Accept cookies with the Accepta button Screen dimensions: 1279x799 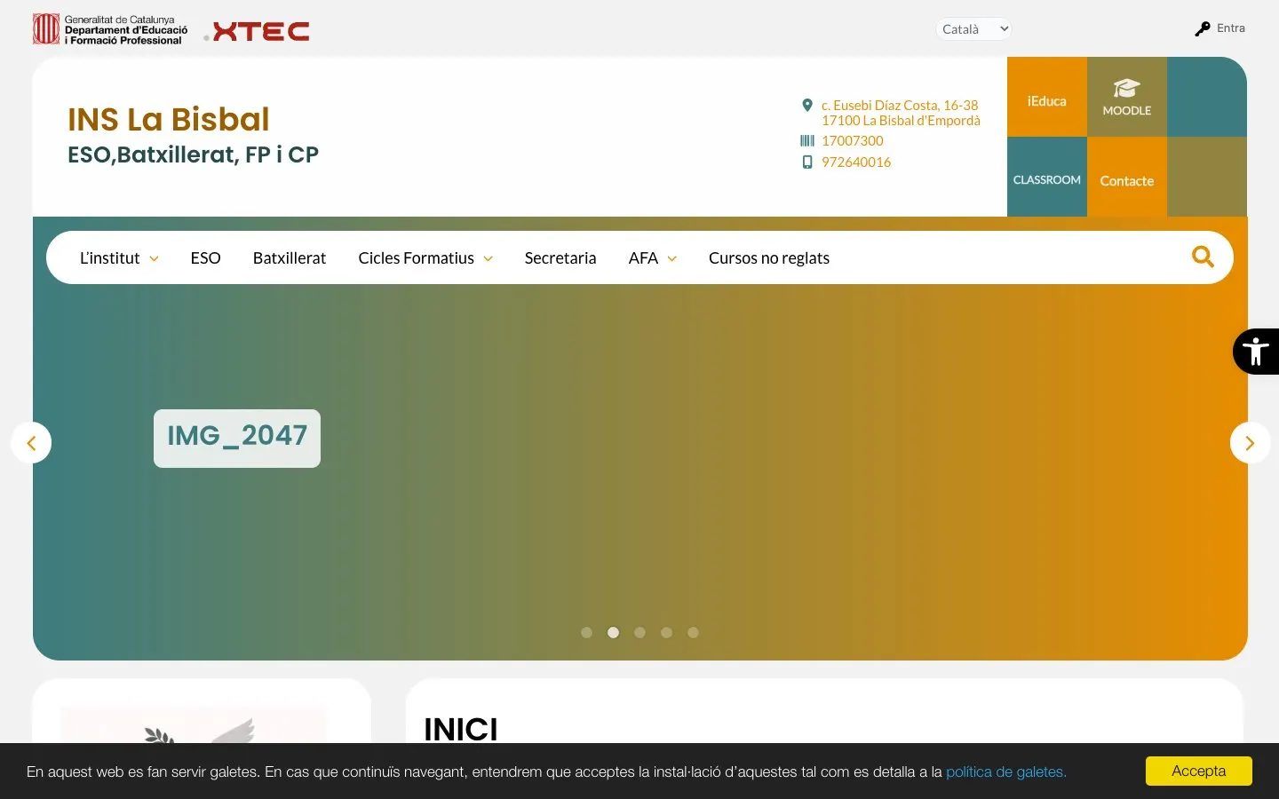click(1198, 771)
